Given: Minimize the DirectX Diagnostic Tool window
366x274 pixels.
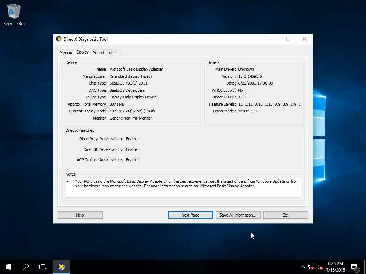Looking at the screenshot, I should pyautogui.click(x=272, y=39).
